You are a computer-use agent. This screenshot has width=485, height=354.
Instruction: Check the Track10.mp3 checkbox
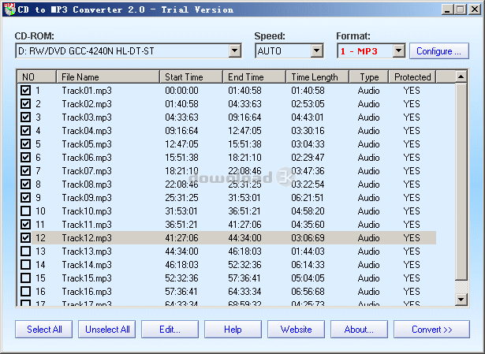[26, 211]
